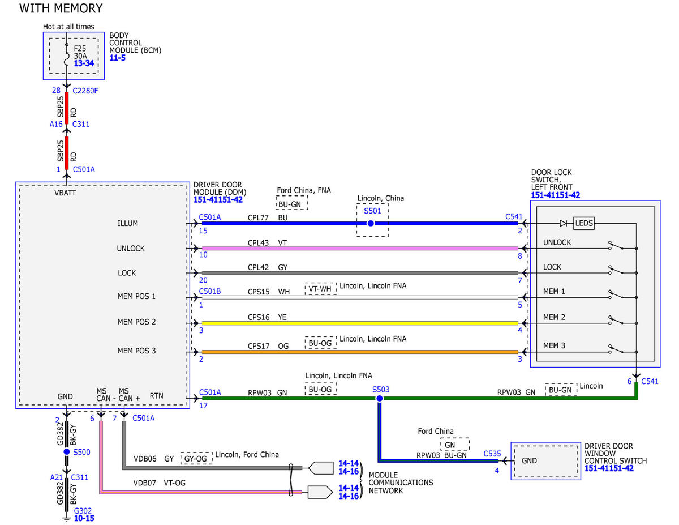
Task: Click the diode symbol beside LEDS
Action: click(x=562, y=223)
